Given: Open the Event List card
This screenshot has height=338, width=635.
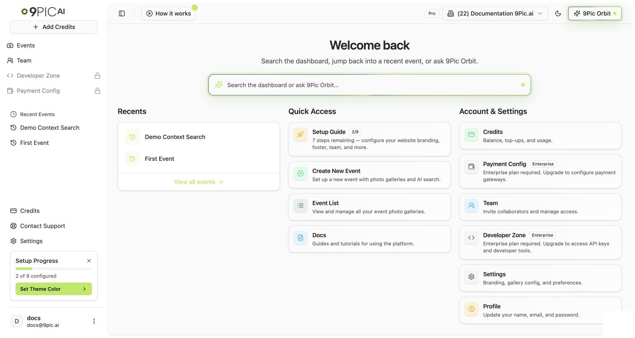Looking at the screenshot, I should (x=370, y=207).
